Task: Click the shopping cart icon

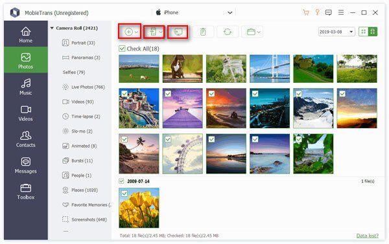Action: [x=306, y=12]
